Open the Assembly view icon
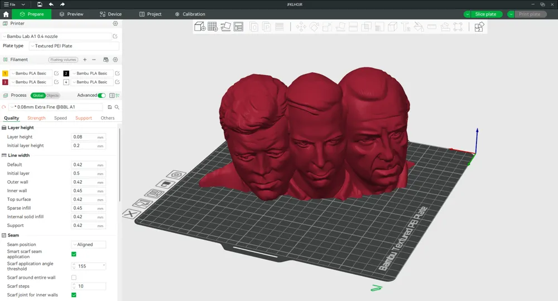The height and width of the screenshot is (301, 558). [479, 27]
